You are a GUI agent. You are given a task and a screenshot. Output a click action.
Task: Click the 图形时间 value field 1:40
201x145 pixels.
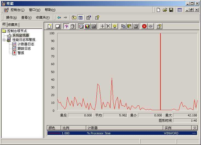185,121
